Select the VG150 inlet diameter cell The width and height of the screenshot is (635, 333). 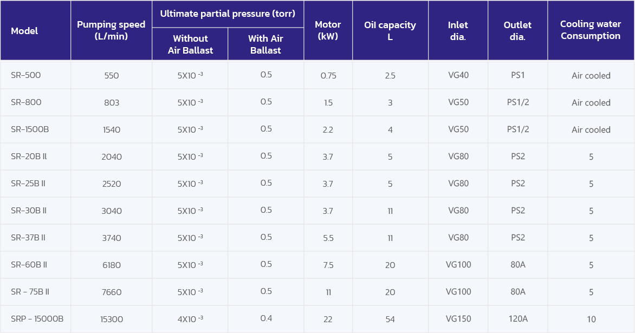click(458, 319)
